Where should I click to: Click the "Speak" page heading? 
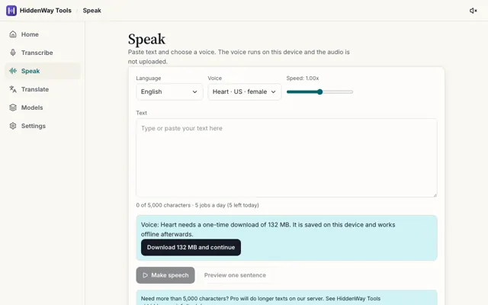[146, 39]
